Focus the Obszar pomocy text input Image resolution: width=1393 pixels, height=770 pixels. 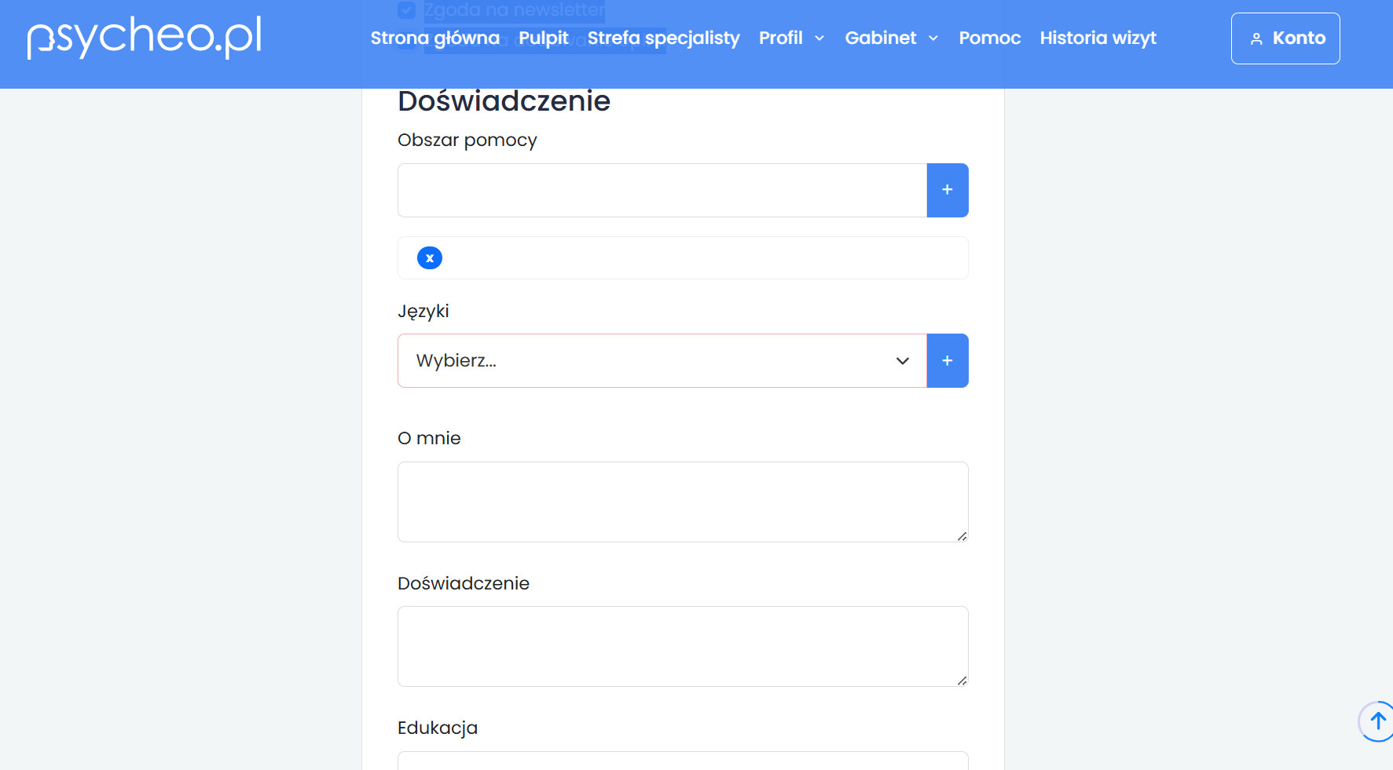click(662, 190)
